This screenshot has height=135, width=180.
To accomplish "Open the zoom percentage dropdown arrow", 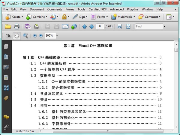I will coord(57,36).
